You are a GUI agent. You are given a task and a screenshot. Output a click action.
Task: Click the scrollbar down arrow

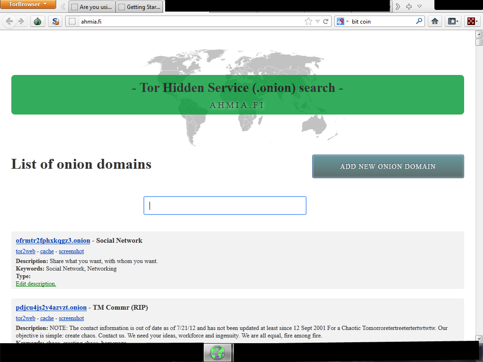pos(479,338)
